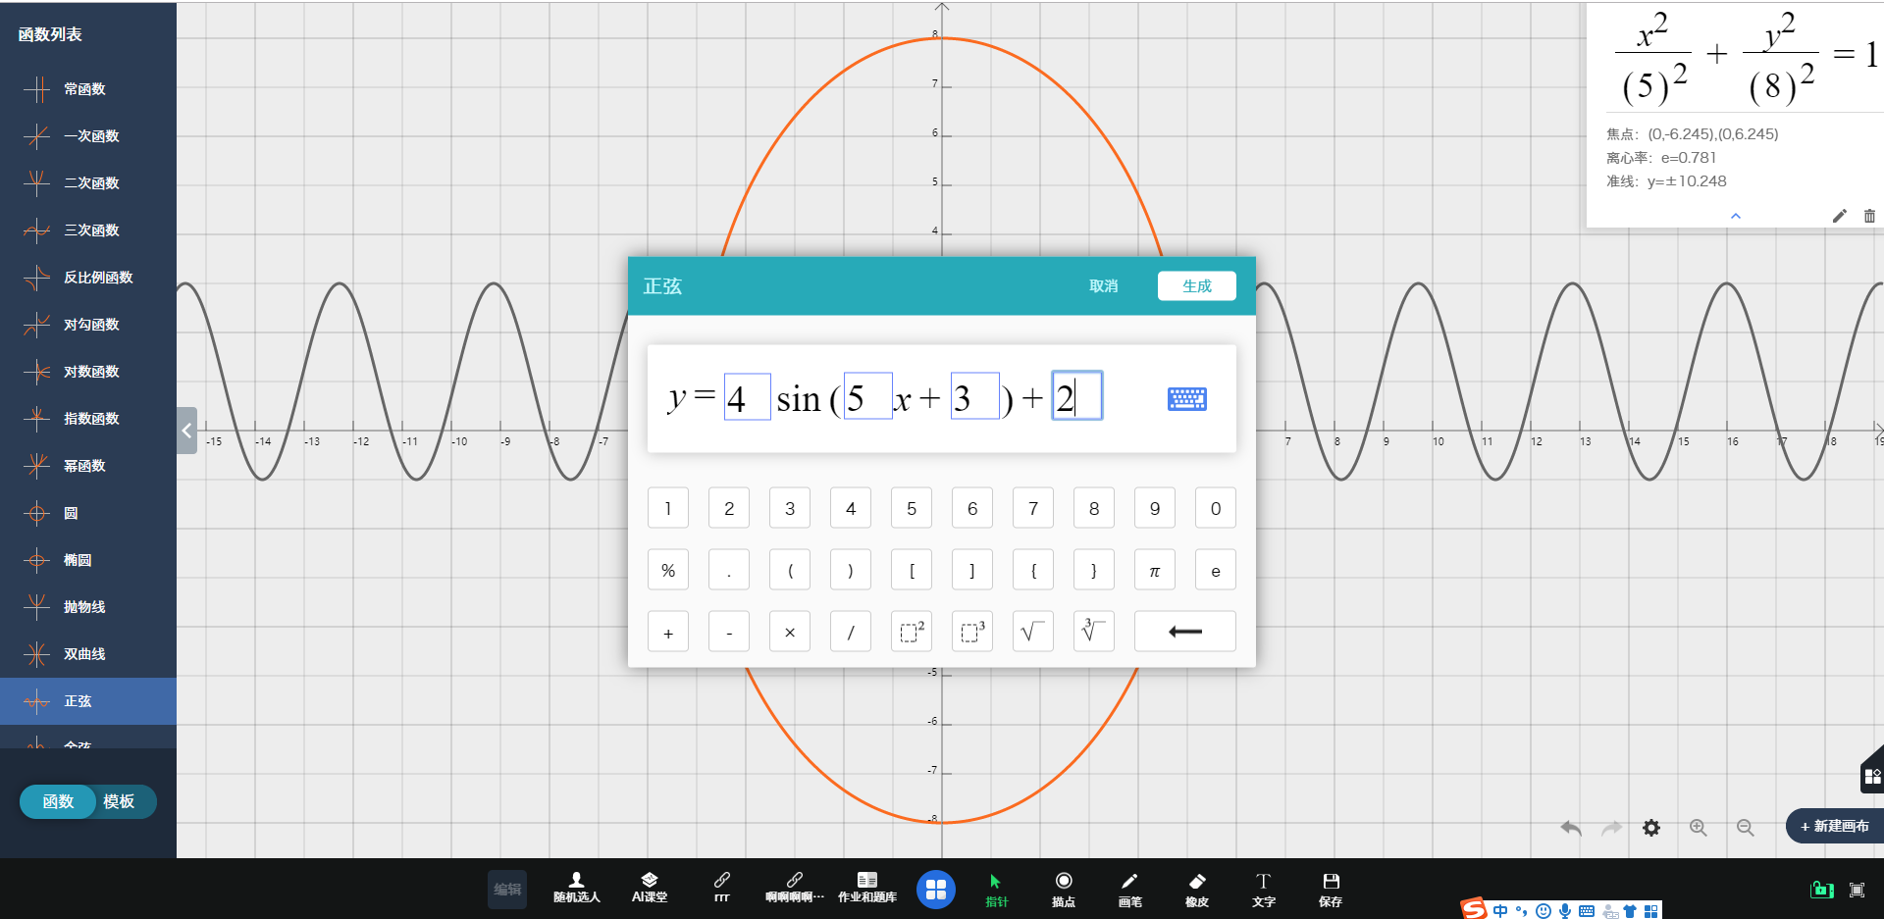Viewport: 1884px width, 919px height.
Task: Open AI课堂 in bottom toolbar
Action: tap(650, 889)
